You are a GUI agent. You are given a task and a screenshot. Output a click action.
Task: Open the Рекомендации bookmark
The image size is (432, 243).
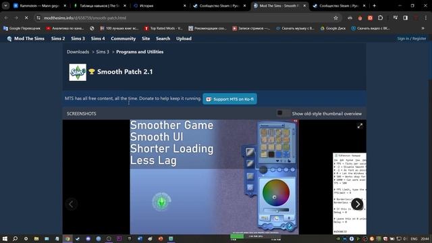coord(208,28)
